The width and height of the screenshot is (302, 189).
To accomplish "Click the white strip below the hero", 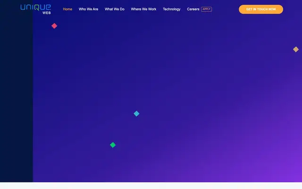I will pos(151,186).
